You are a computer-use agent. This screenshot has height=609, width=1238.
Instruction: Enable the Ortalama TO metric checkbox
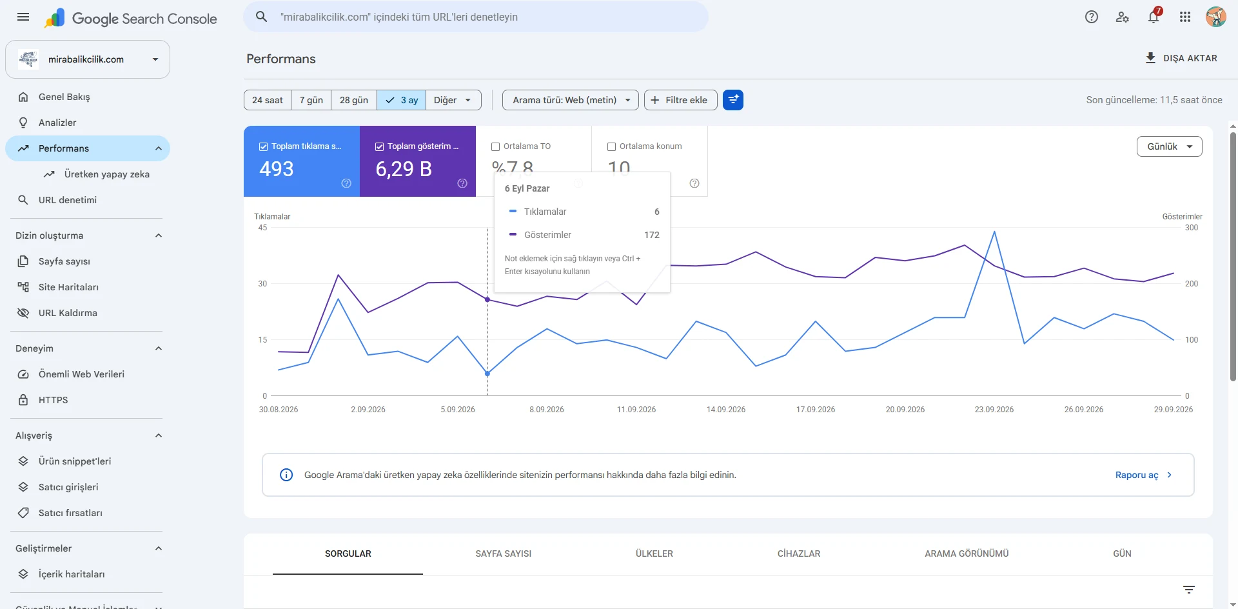point(495,146)
